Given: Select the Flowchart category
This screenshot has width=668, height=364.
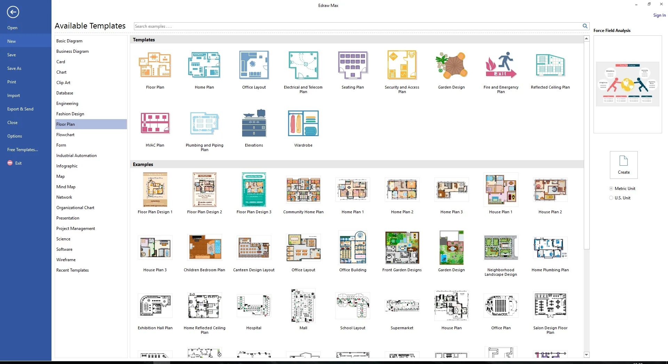Looking at the screenshot, I should point(91,135).
